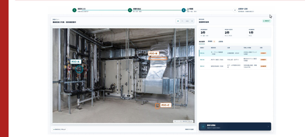The image size is (305, 137).
Task: Click the PDF page caption on photo corner
Action: point(183,121)
